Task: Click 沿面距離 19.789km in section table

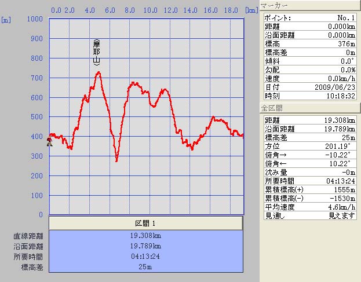Action: pos(145,246)
